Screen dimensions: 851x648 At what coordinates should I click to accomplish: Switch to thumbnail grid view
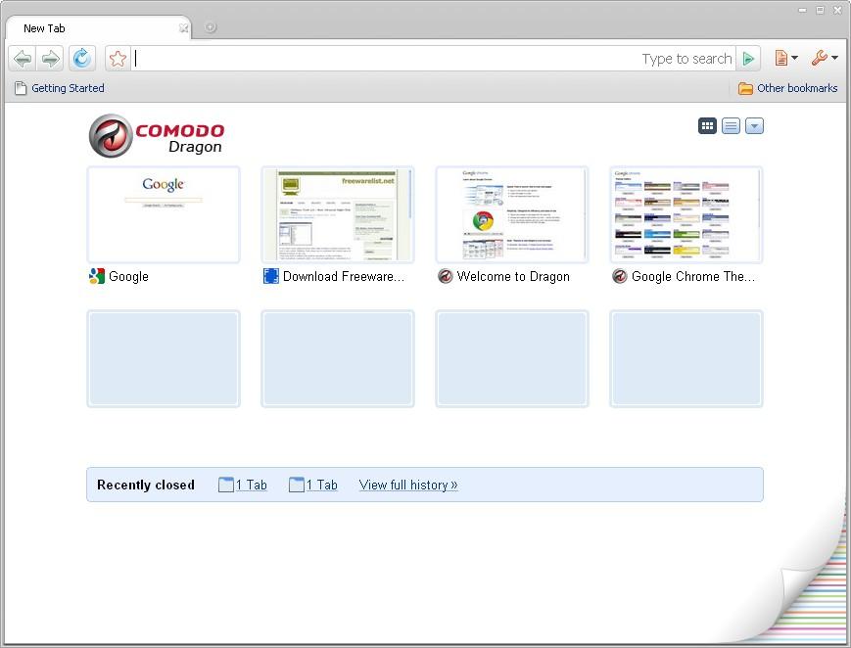[x=707, y=126]
